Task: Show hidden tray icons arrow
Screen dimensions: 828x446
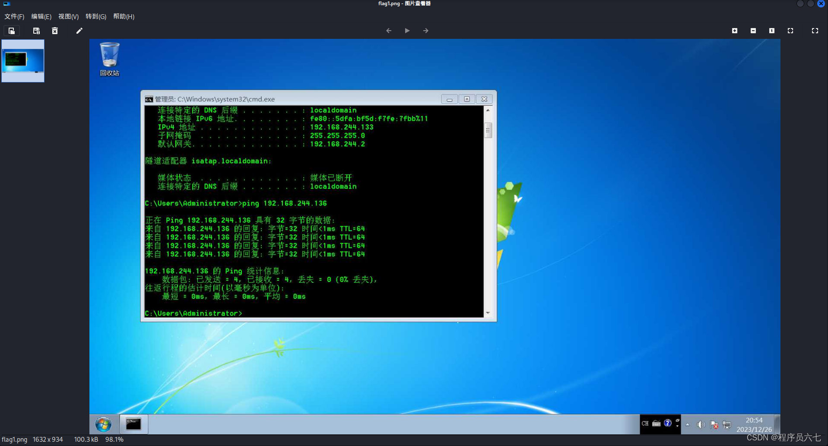Action: [x=688, y=425]
